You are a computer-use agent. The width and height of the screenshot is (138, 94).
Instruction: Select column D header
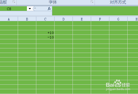tap(63, 19)
